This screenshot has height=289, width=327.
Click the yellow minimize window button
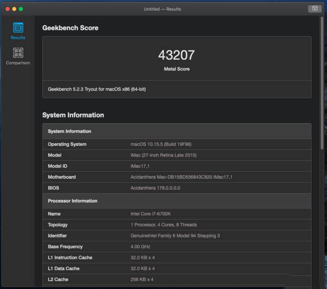14,9
